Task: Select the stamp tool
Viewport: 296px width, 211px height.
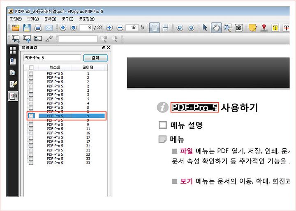Action: [264, 28]
